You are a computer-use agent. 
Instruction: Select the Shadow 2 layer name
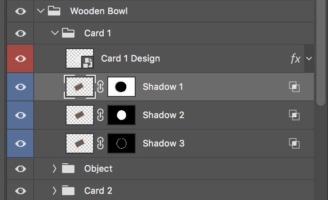(163, 115)
